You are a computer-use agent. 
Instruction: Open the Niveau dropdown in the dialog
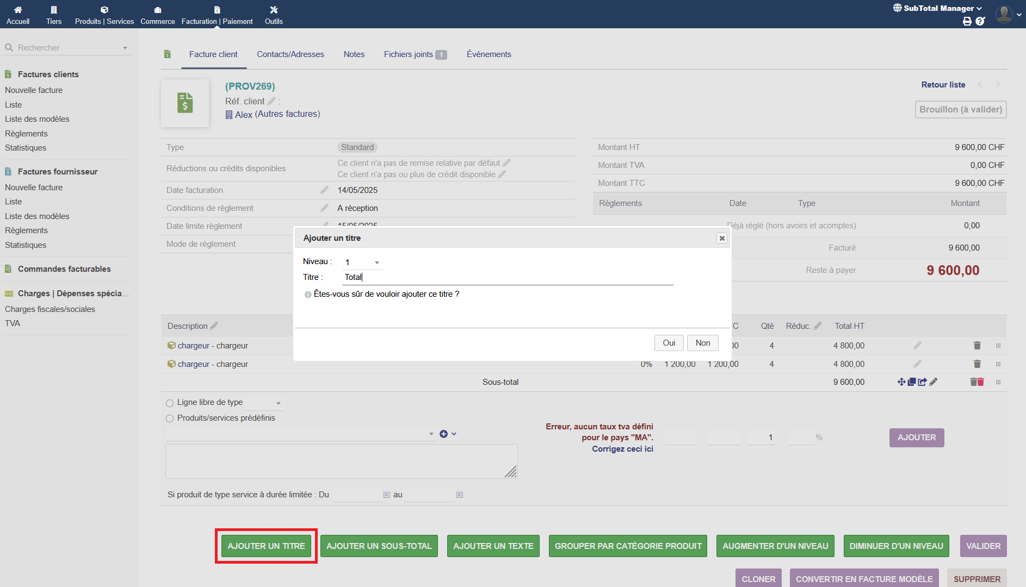pos(362,263)
